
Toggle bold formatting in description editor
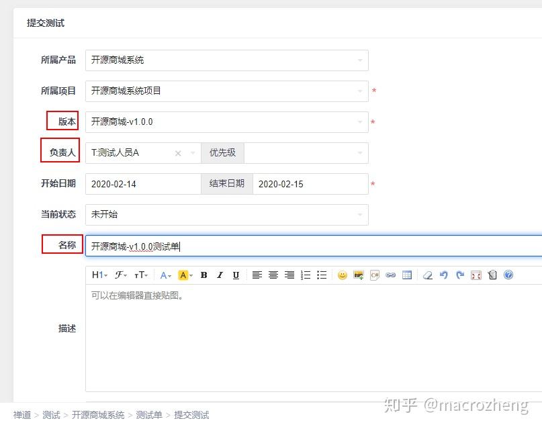click(204, 275)
